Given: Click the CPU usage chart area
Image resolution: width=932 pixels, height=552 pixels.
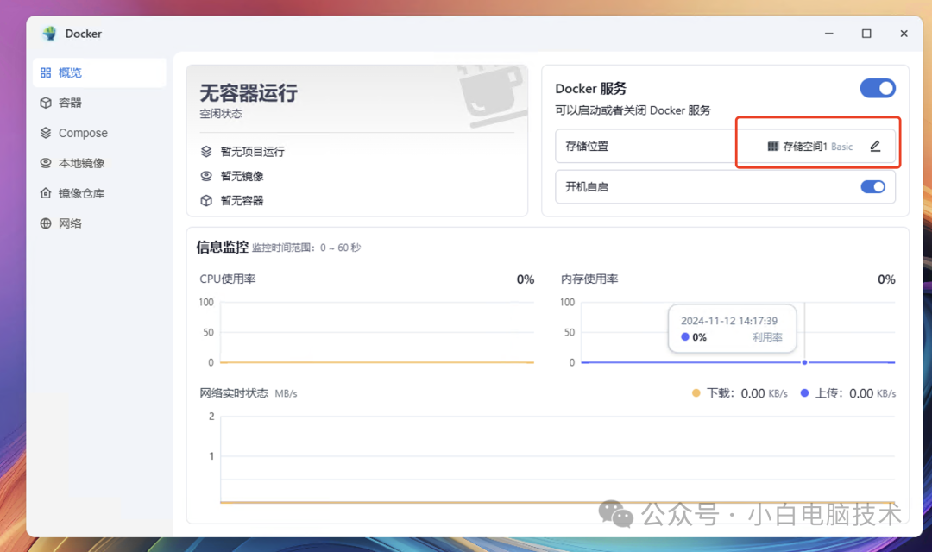Looking at the screenshot, I should pos(377,332).
